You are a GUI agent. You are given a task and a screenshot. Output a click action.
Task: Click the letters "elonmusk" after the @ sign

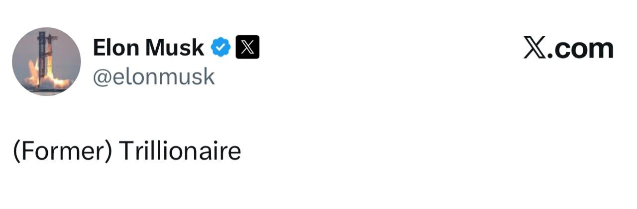point(163,76)
